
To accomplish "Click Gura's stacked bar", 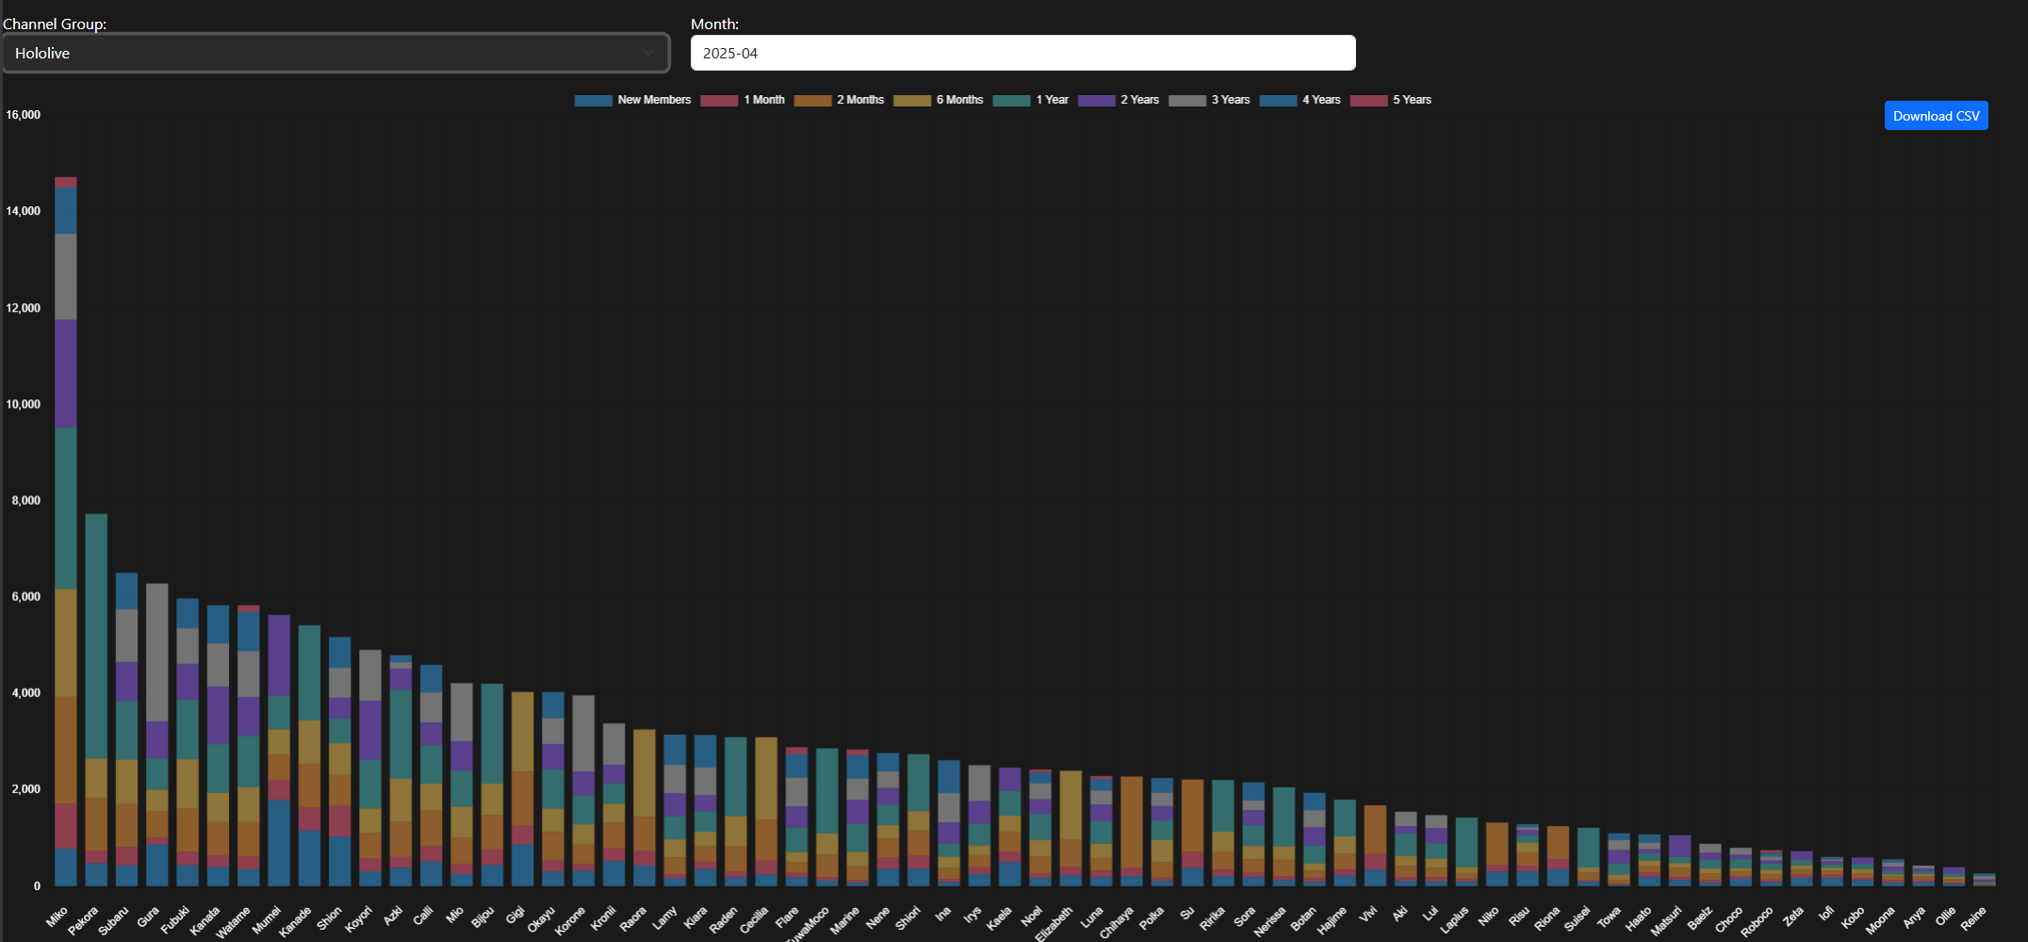I will point(157,735).
